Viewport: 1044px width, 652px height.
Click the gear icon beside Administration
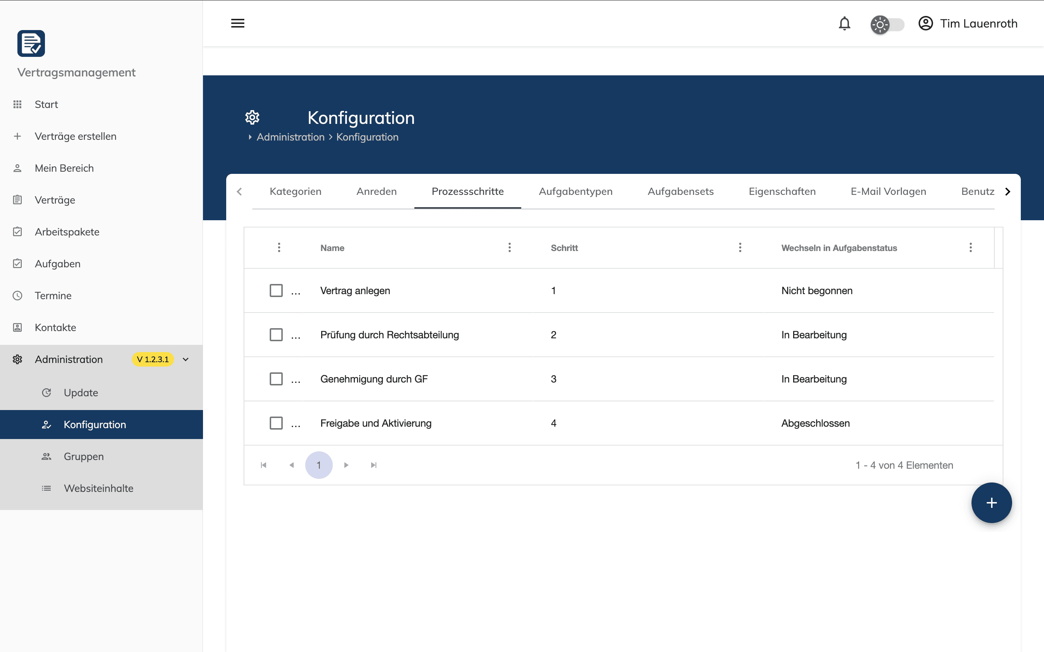tap(17, 360)
